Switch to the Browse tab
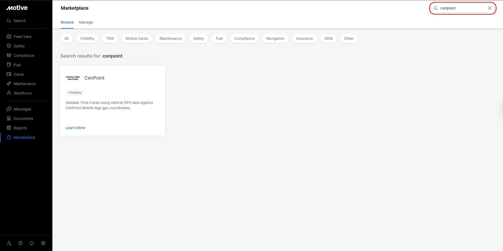This screenshot has width=503, height=251. (x=67, y=22)
